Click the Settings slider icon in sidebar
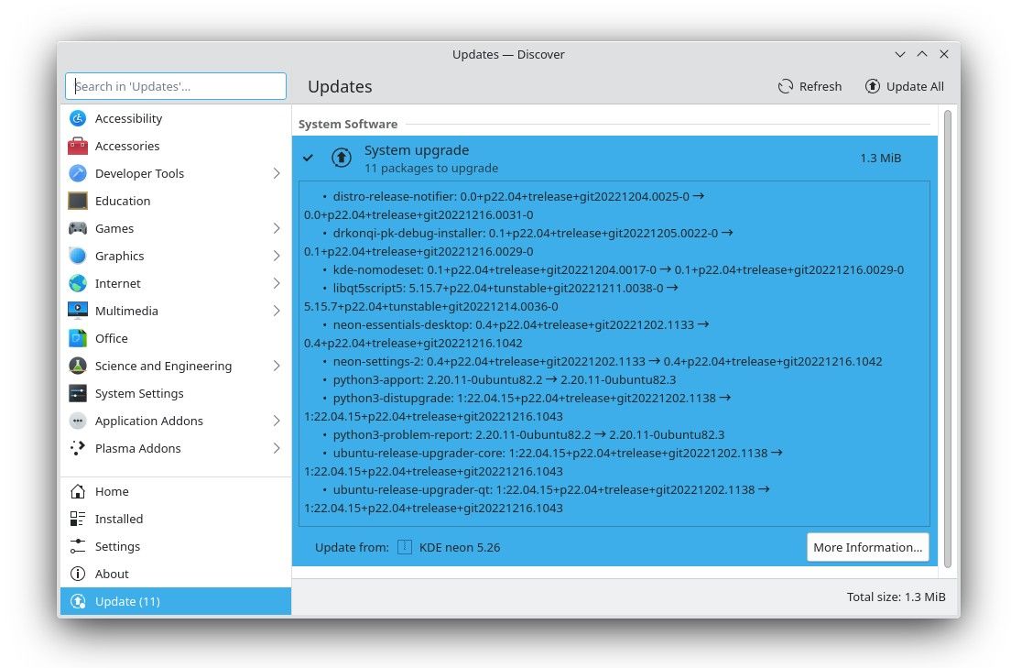This screenshot has height=668, width=1011. 77,546
